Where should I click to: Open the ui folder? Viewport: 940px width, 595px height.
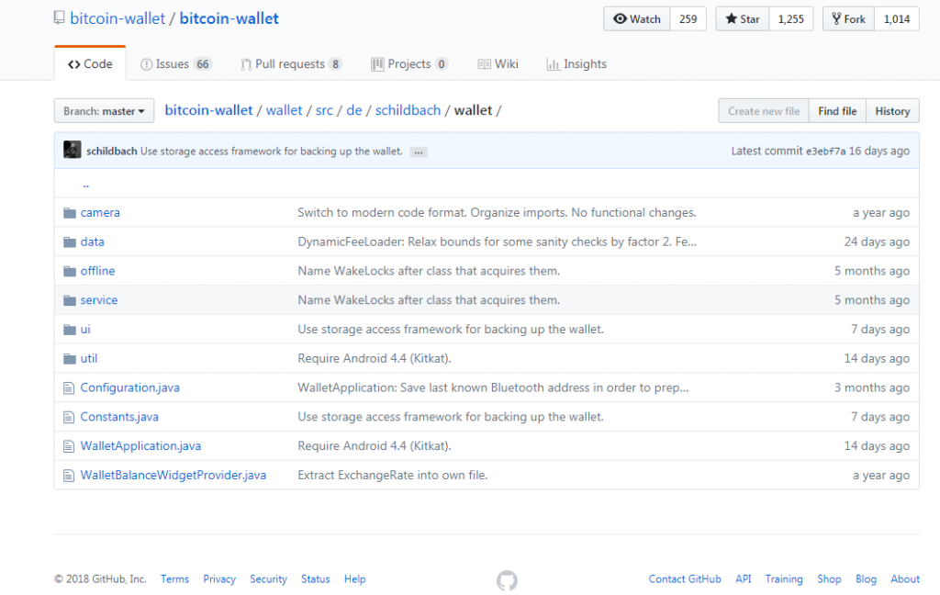[85, 330]
